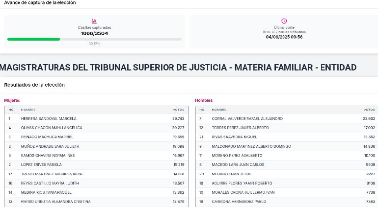
Task: Select row TORRES PEREZ JAVIER ALBERTO
Action: click(x=287, y=128)
